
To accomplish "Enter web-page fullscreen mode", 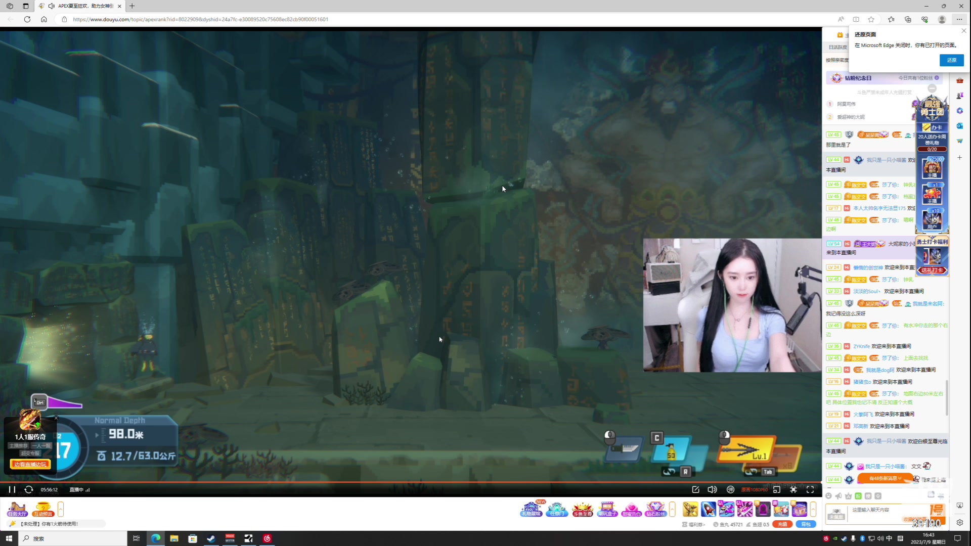I will [793, 489].
